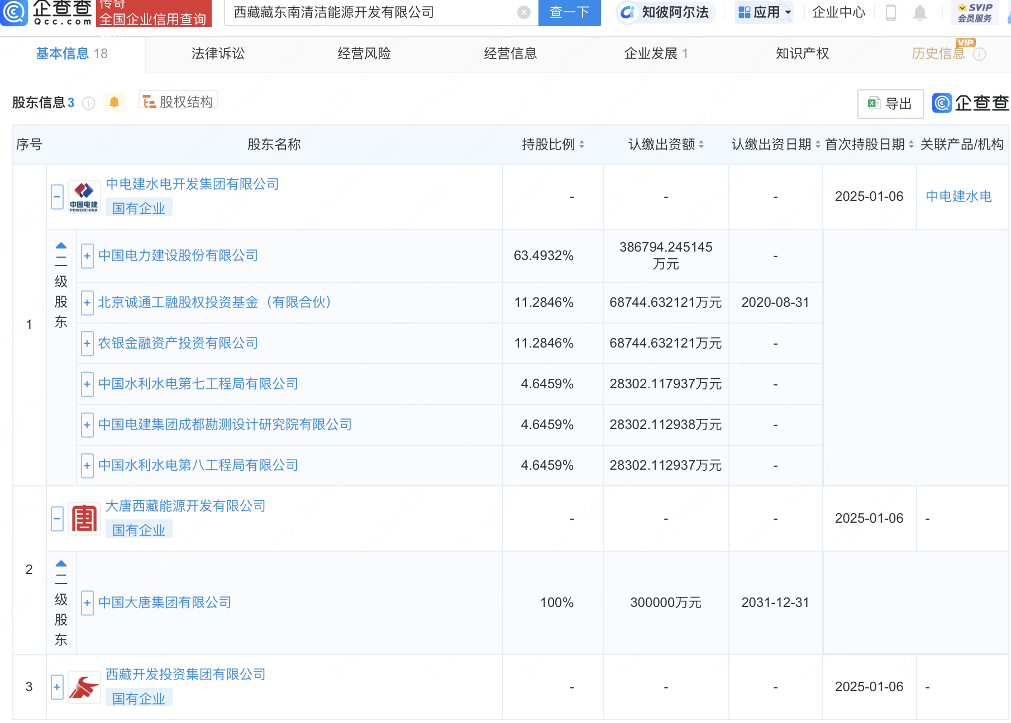Click 国有企业 tag under 中电建水电开发集团

(x=139, y=208)
